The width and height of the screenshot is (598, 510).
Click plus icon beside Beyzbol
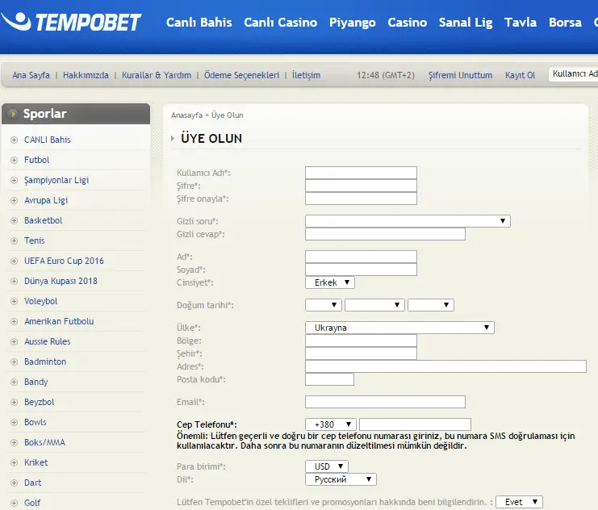pyautogui.click(x=14, y=403)
